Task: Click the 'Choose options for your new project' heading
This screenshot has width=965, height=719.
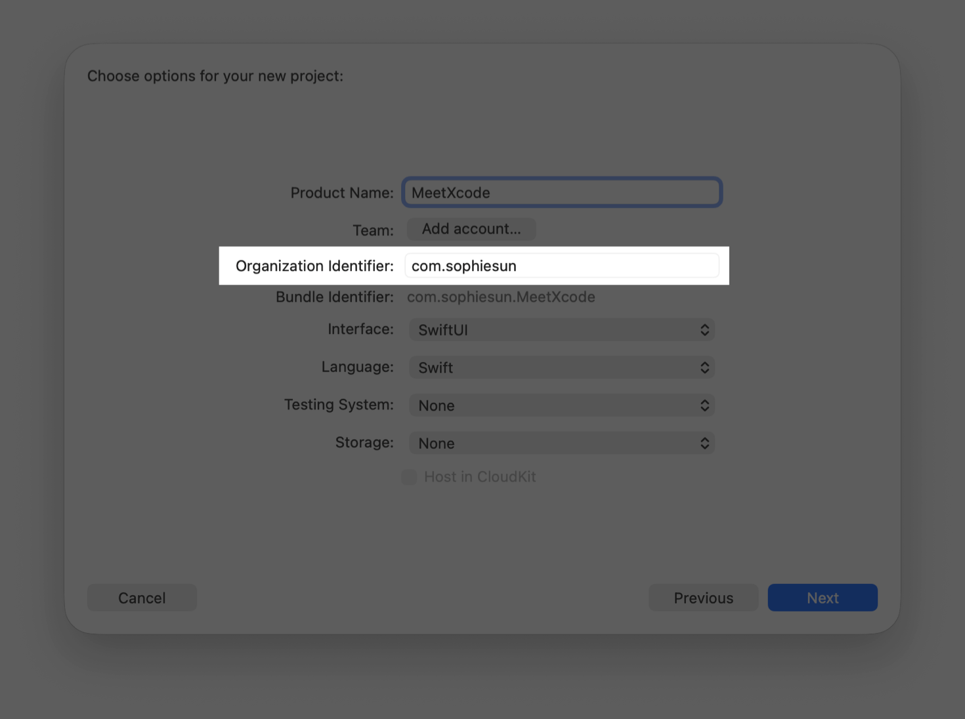Action: (215, 76)
